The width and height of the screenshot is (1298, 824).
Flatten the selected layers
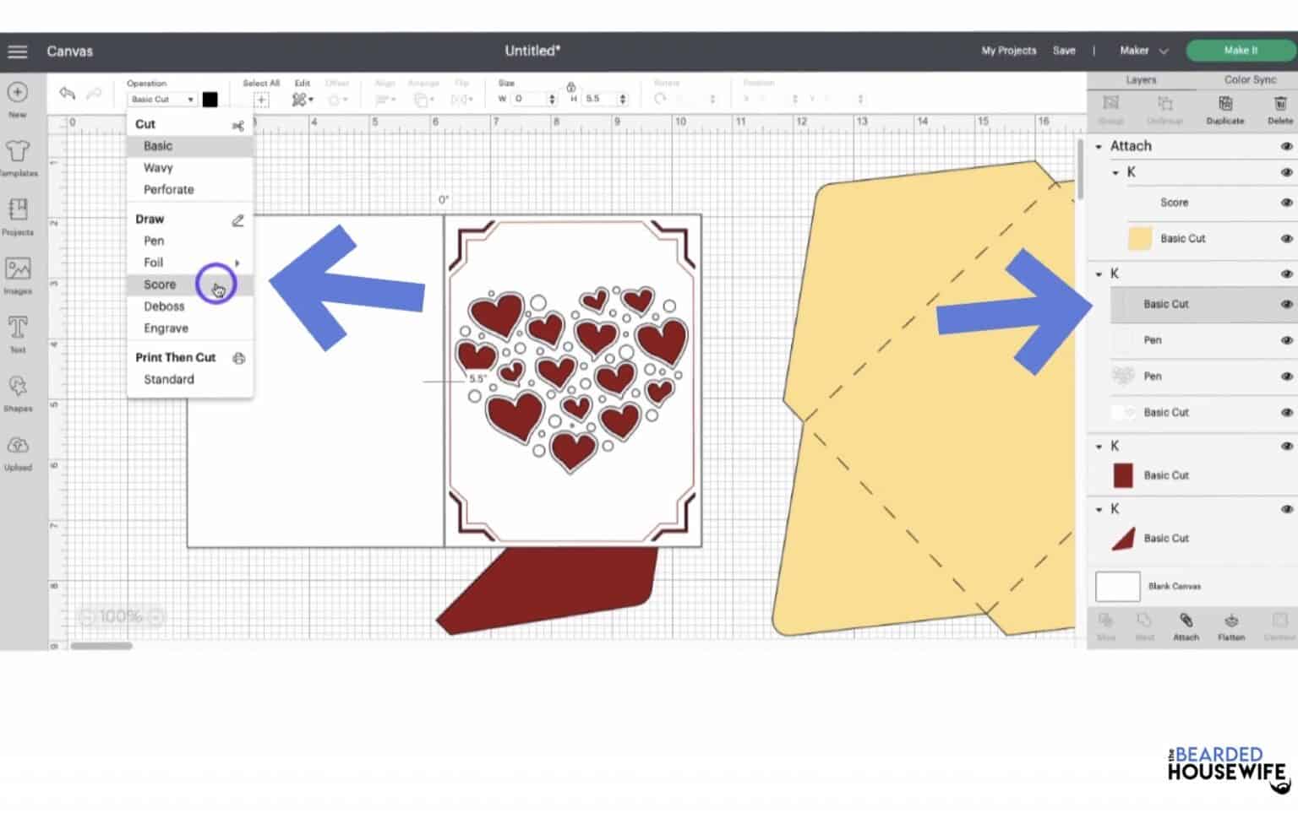1231,629
